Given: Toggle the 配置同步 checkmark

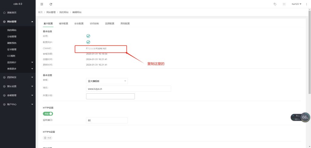Looking at the screenshot, I should point(88,42).
